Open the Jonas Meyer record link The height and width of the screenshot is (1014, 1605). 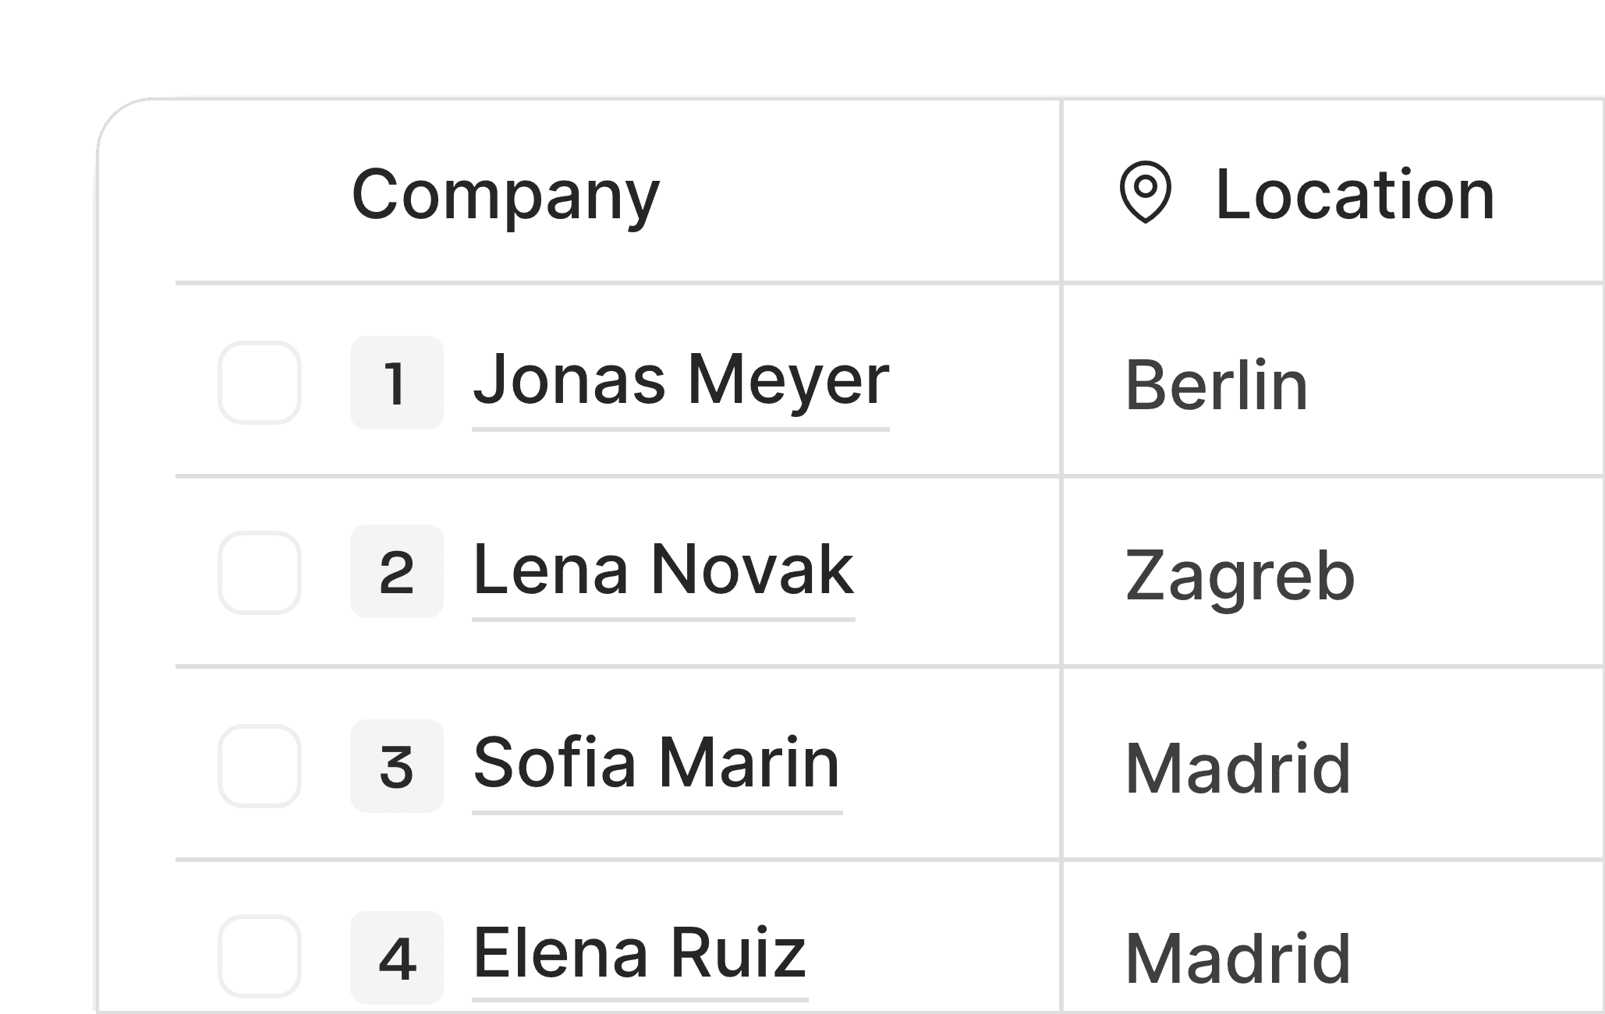click(681, 381)
